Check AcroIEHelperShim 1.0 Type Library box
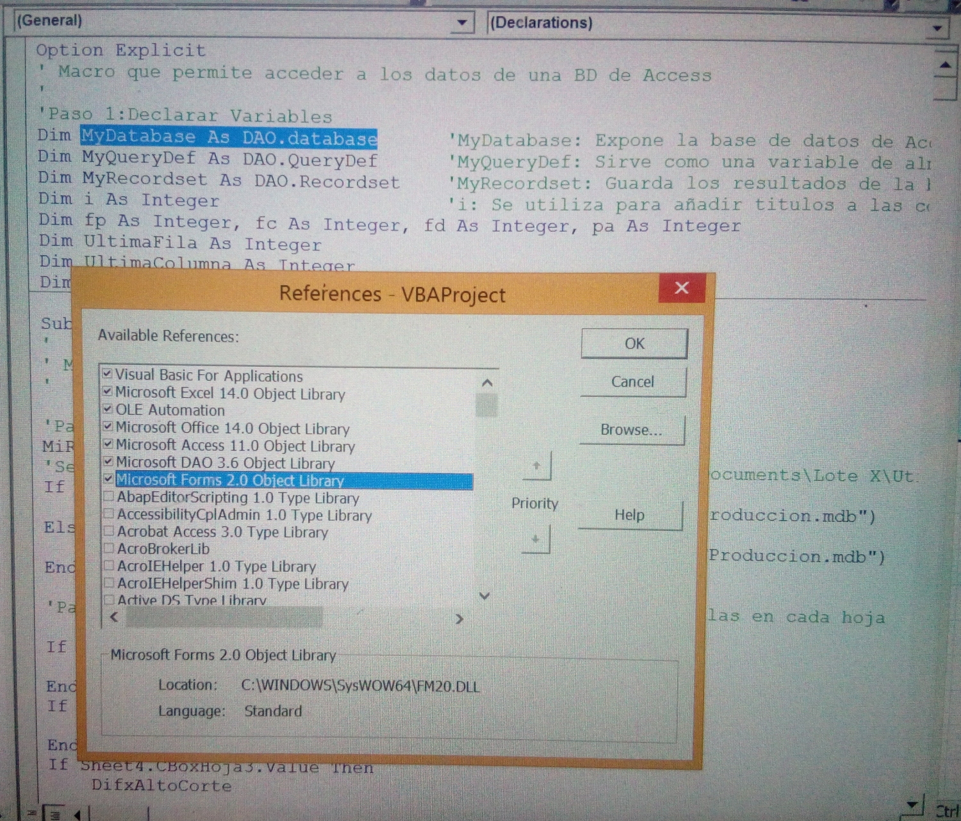Viewport: 961px width, 821px height. (108, 583)
